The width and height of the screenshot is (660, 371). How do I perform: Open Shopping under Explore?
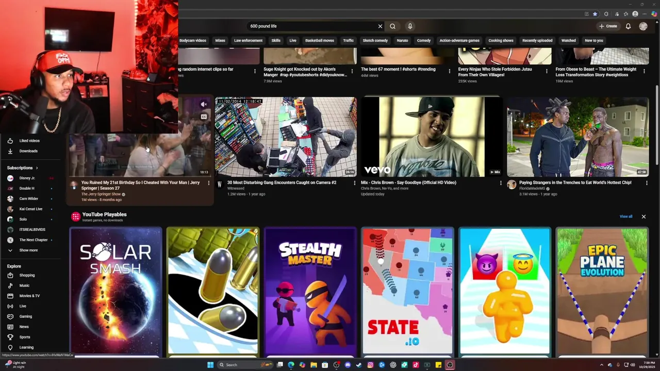coord(27,275)
